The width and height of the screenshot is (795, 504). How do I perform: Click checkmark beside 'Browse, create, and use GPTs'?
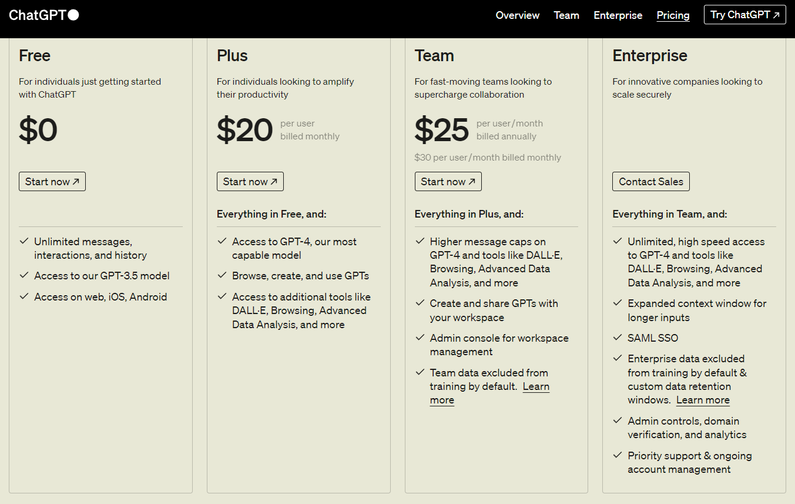click(222, 275)
